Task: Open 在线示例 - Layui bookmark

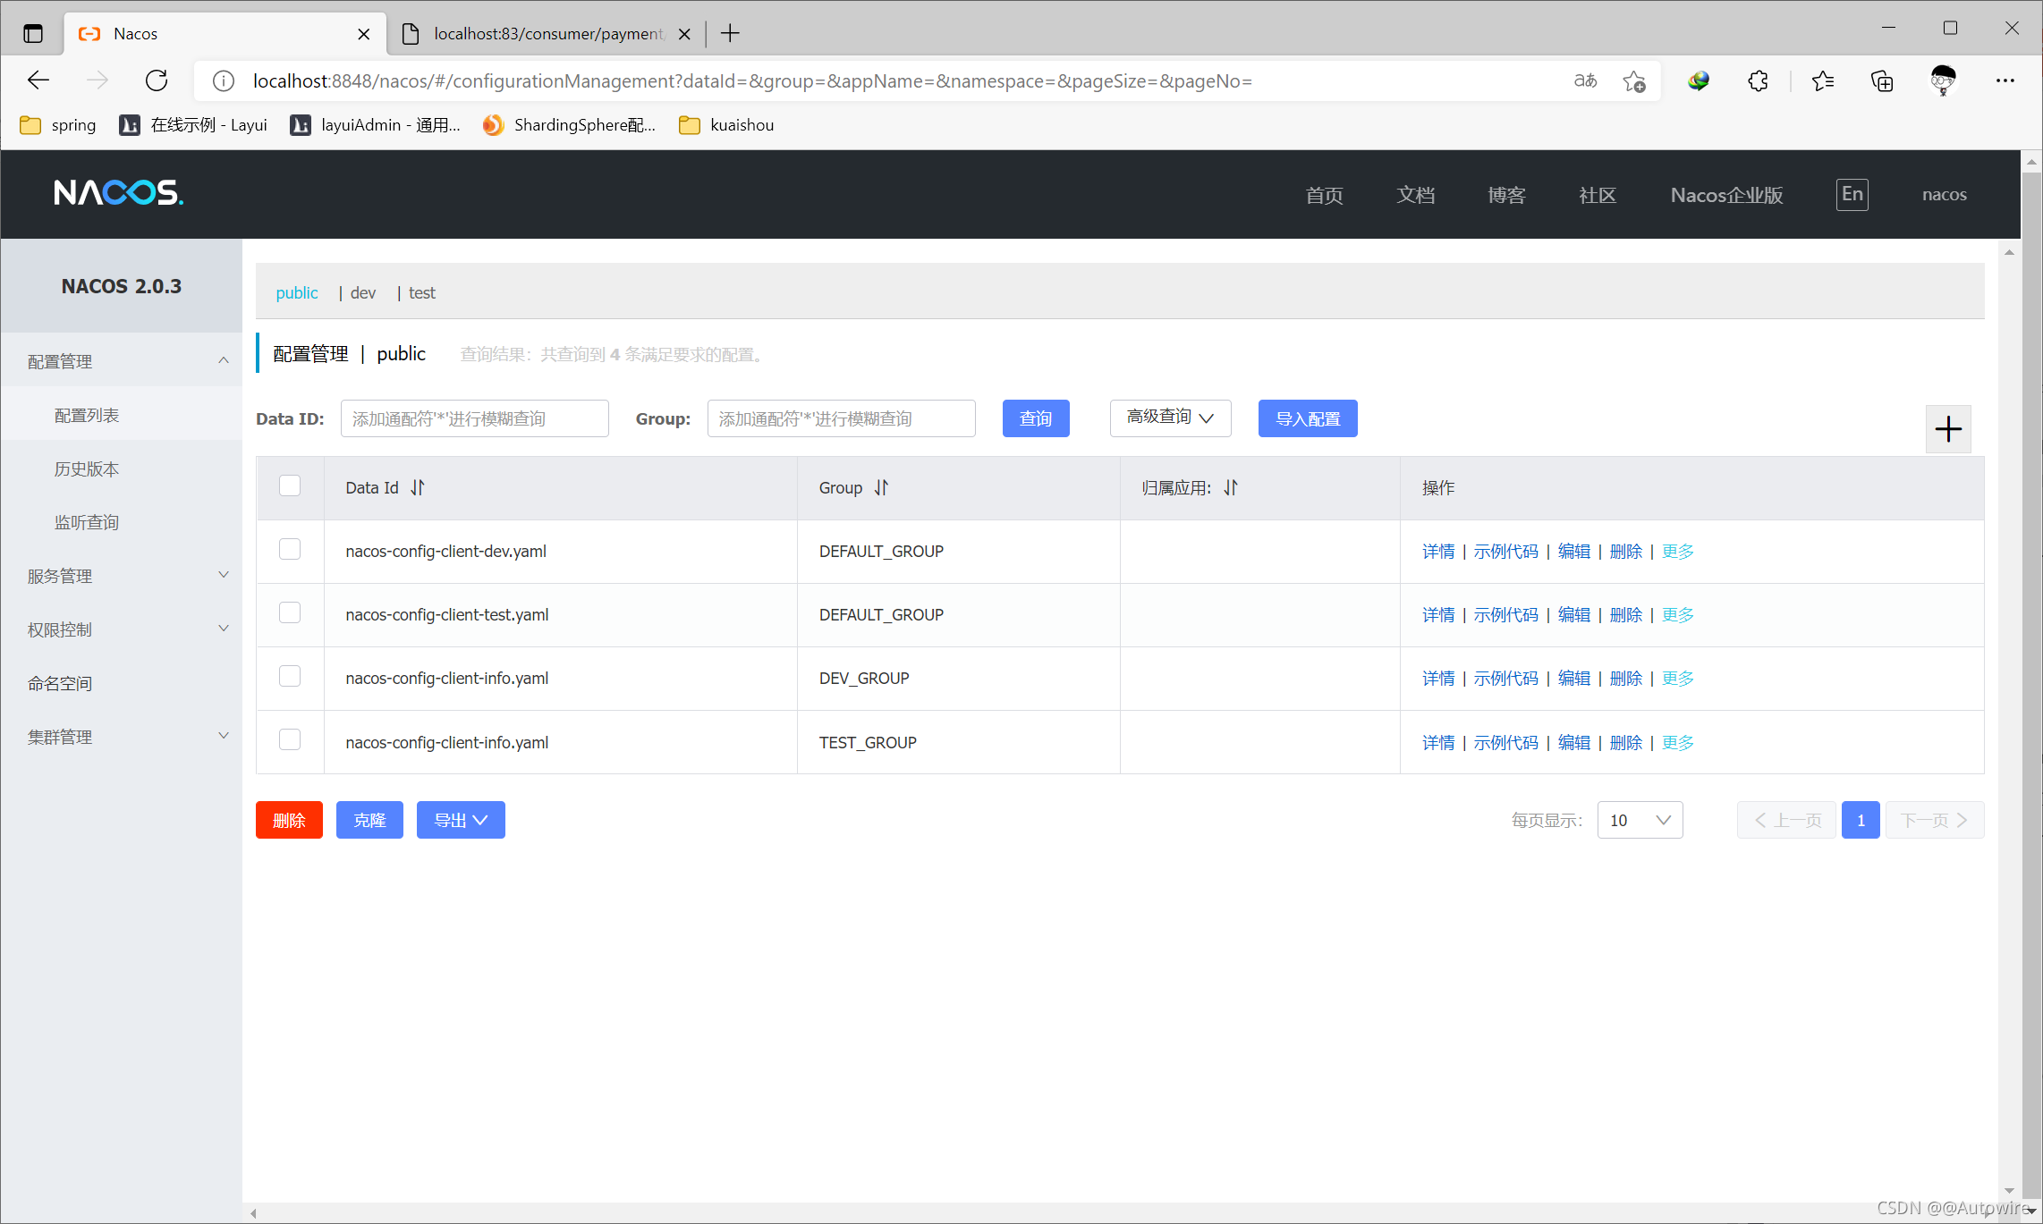Action: [x=193, y=125]
